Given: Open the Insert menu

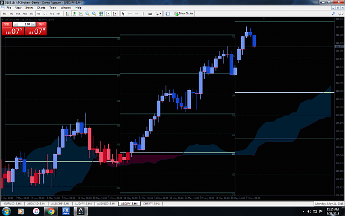Looking at the screenshot, I should click(x=29, y=8).
